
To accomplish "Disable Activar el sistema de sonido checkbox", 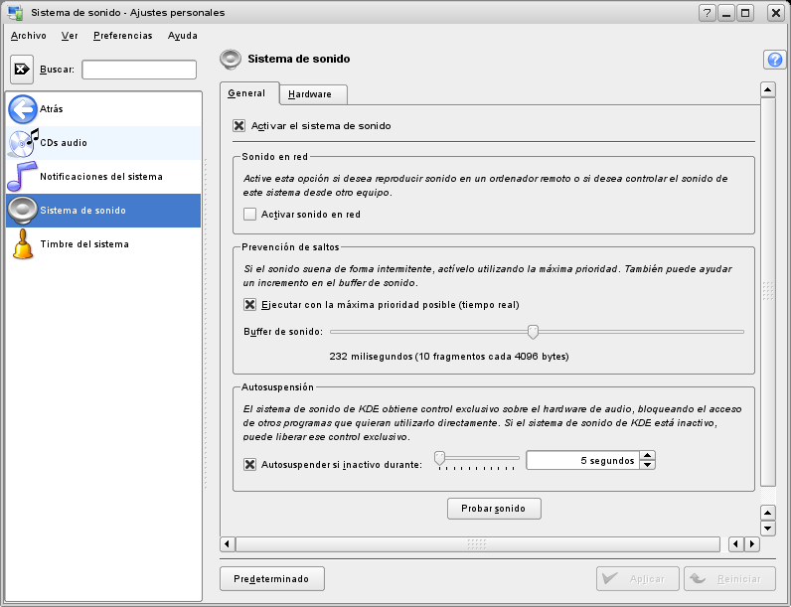I will [x=238, y=126].
